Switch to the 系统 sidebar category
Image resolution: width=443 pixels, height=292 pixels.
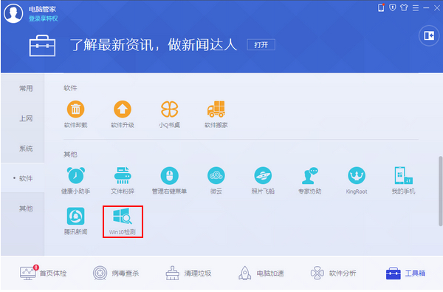coord(26,149)
